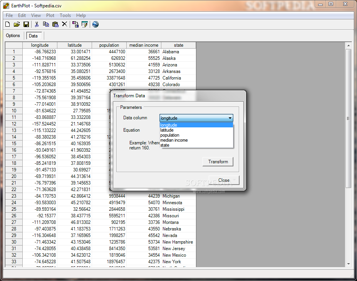
Task: Click median income value 55525
Action: click(144, 58)
